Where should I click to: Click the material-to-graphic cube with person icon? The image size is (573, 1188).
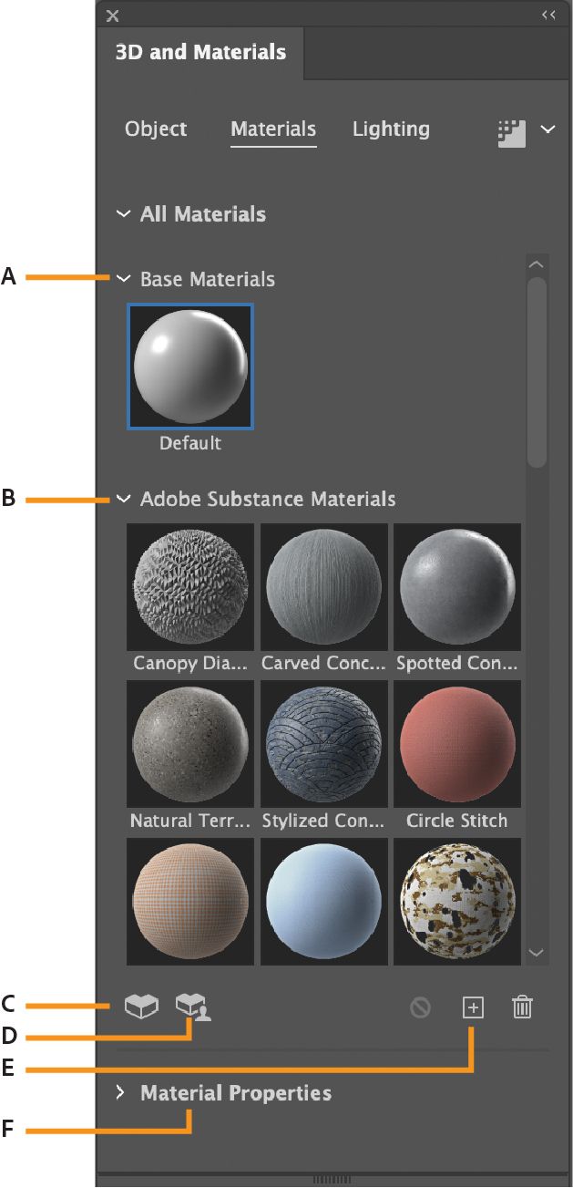[x=193, y=1007]
